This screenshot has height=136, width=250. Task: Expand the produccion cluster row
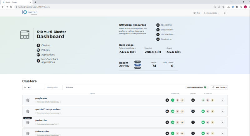[222, 122]
